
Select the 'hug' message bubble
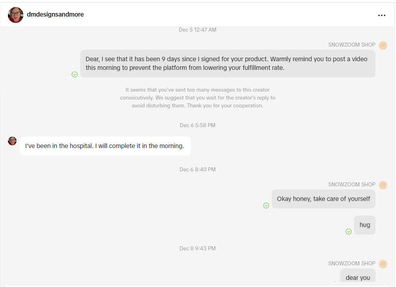click(x=365, y=225)
